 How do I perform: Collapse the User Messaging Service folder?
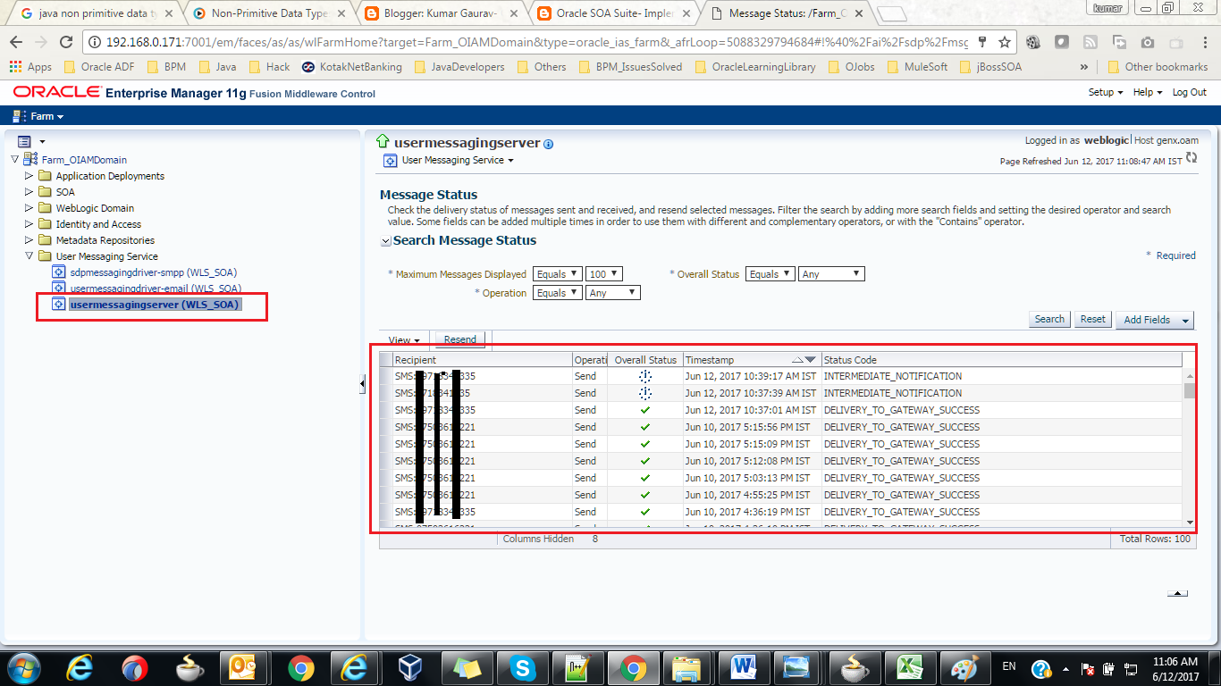pos(29,256)
